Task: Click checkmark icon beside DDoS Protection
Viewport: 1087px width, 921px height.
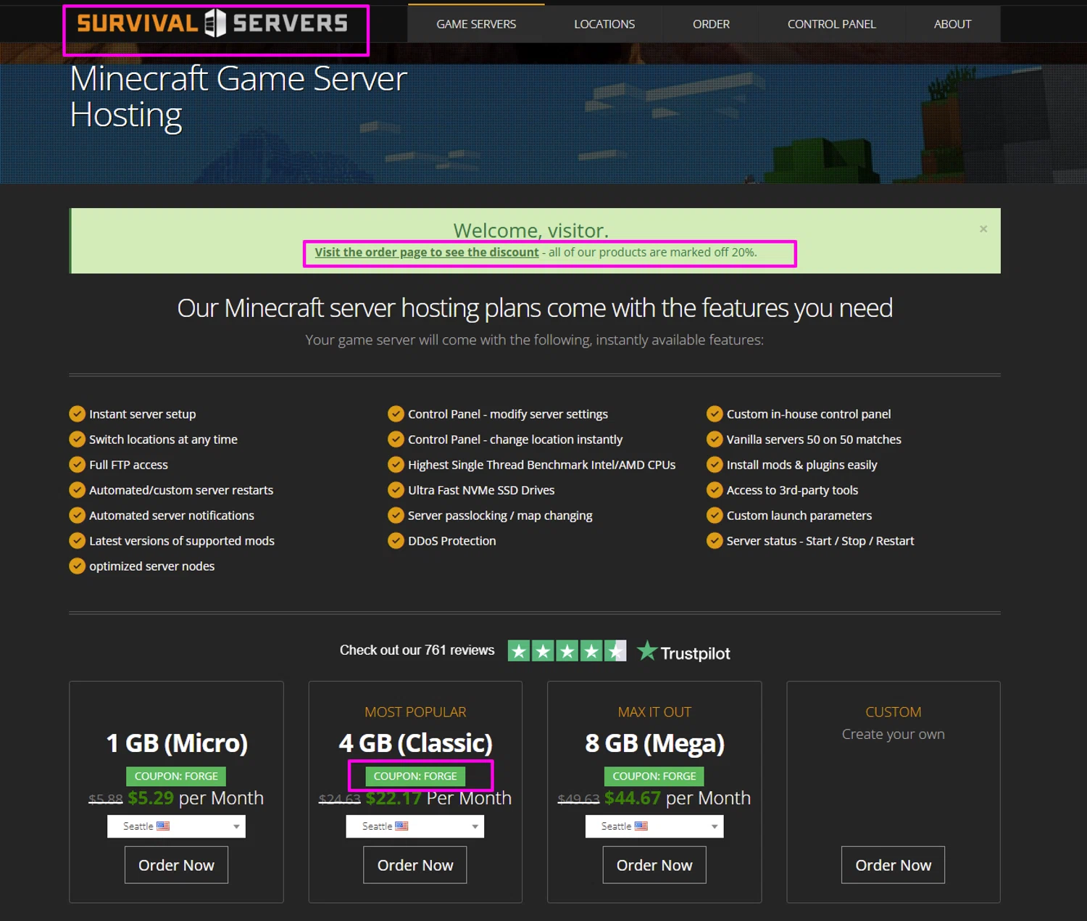Action: 396,541
